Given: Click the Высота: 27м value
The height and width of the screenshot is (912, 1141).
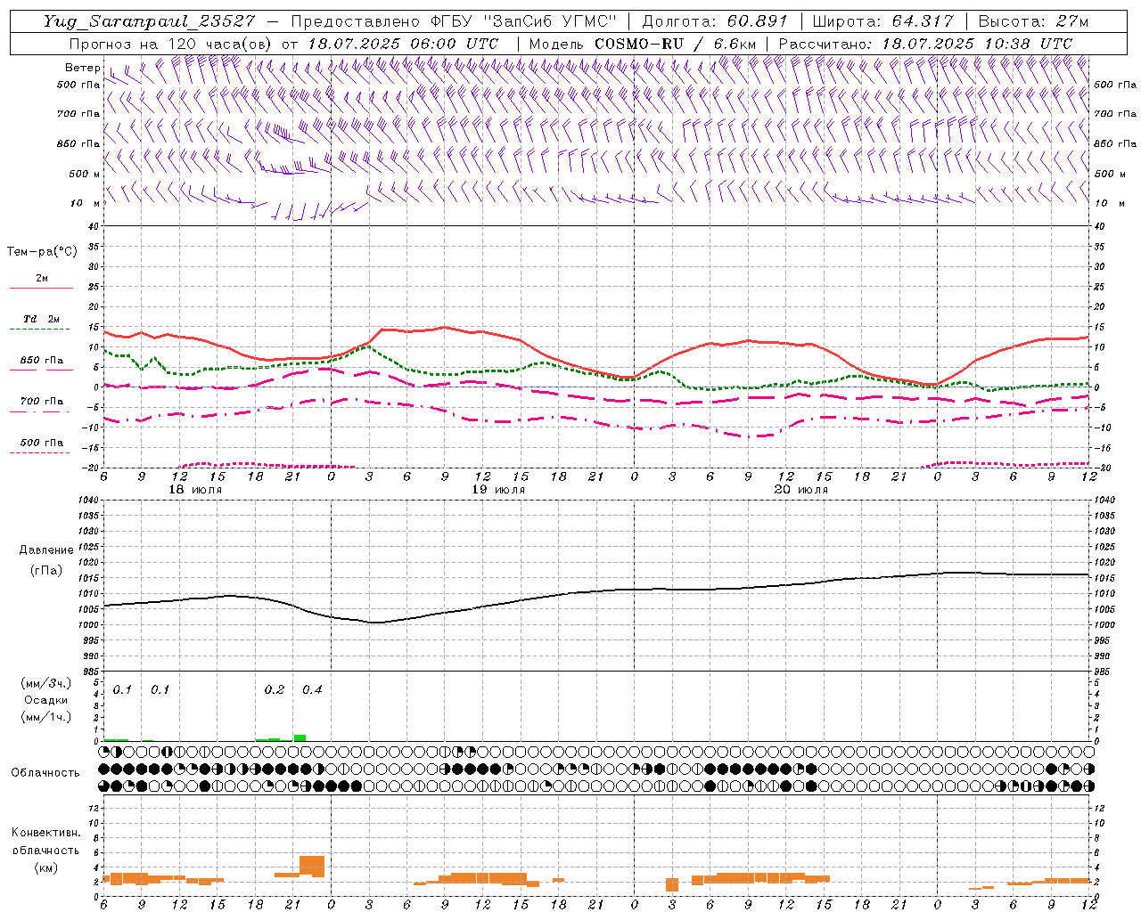Looking at the screenshot, I should click(x=1033, y=21).
